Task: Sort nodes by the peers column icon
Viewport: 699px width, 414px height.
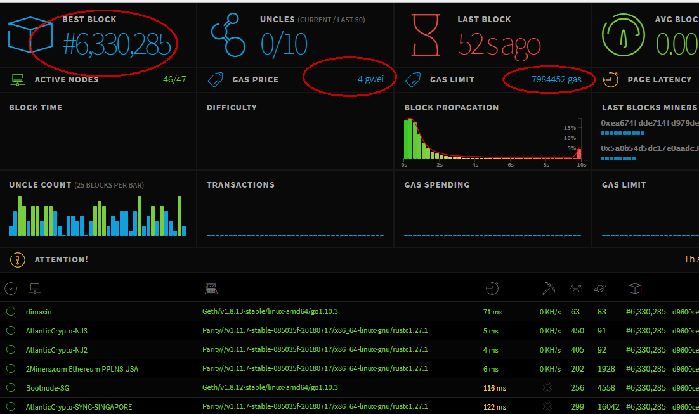Action: (576, 288)
